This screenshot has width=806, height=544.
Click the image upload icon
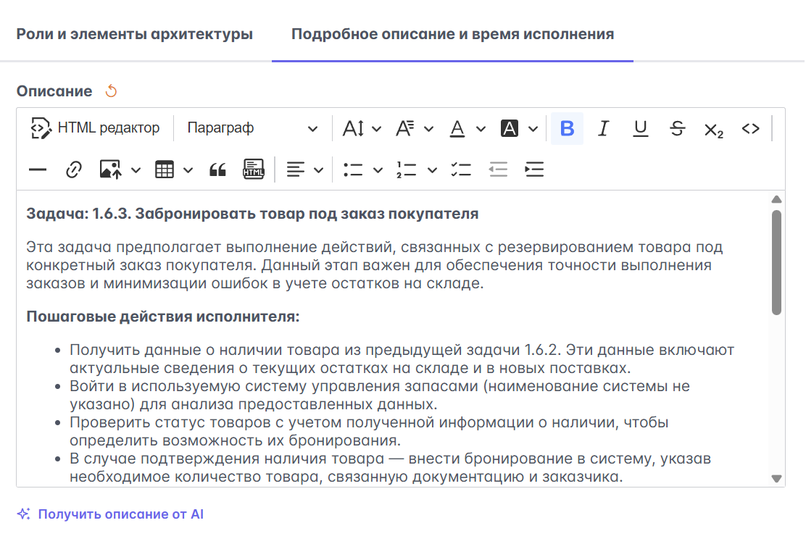(110, 170)
